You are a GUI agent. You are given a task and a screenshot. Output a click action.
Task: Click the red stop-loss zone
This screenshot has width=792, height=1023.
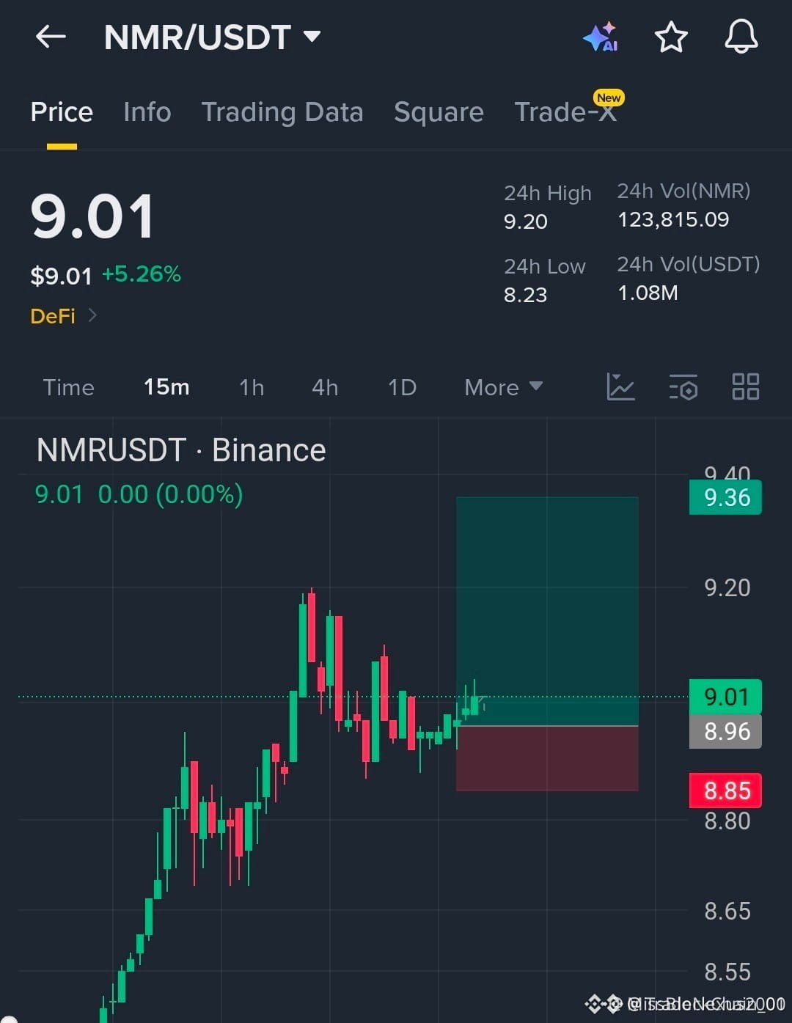[547, 758]
